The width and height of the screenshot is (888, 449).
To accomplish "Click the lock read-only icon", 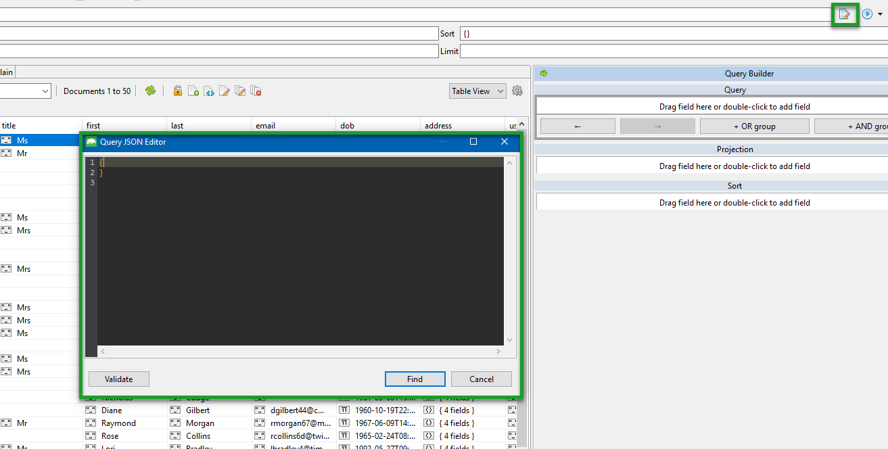I will (177, 90).
